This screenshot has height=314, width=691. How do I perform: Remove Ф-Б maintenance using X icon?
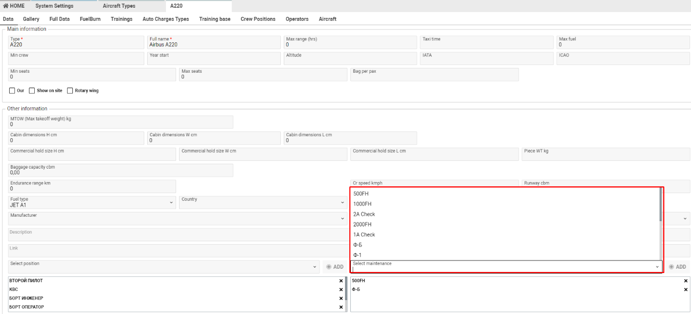685,289
